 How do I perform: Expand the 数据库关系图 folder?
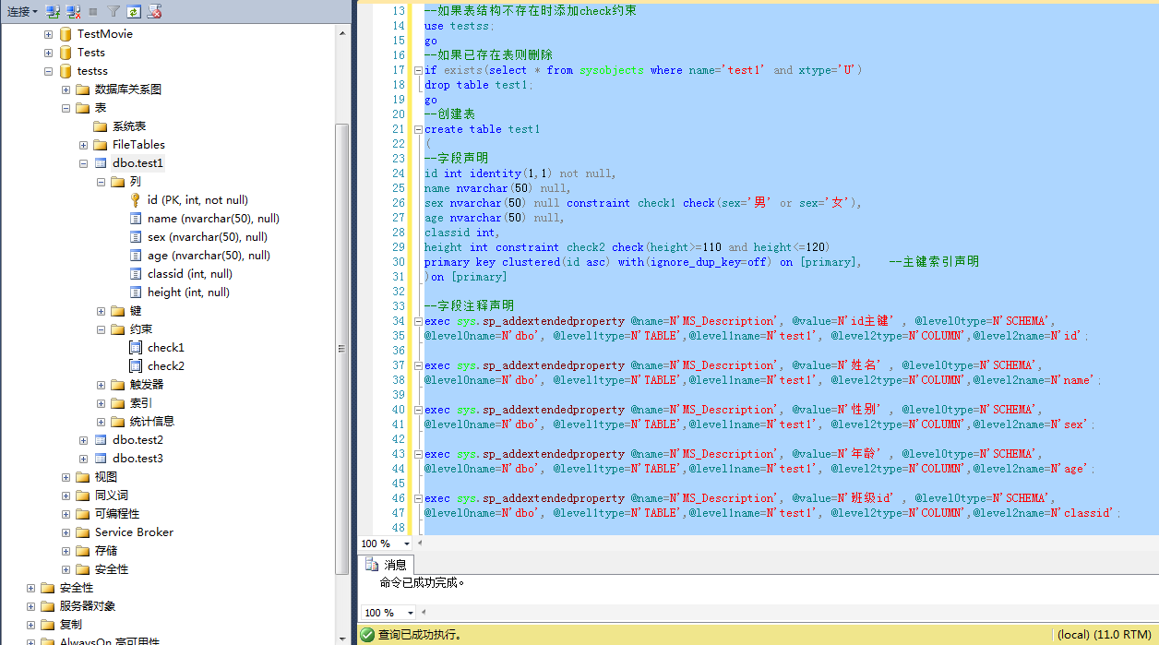(66, 90)
